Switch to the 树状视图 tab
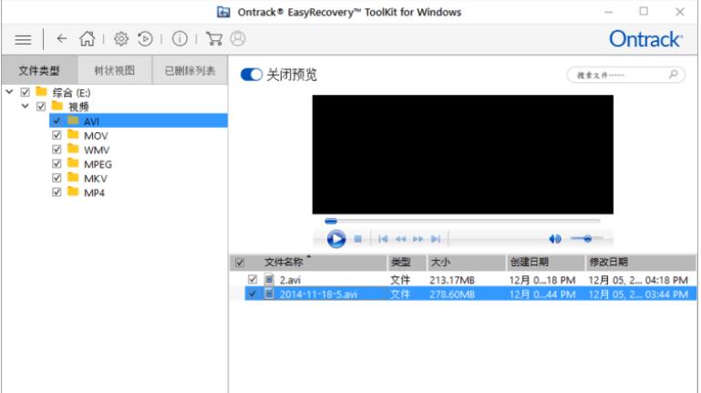The width and height of the screenshot is (701, 393). pos(115,70)
